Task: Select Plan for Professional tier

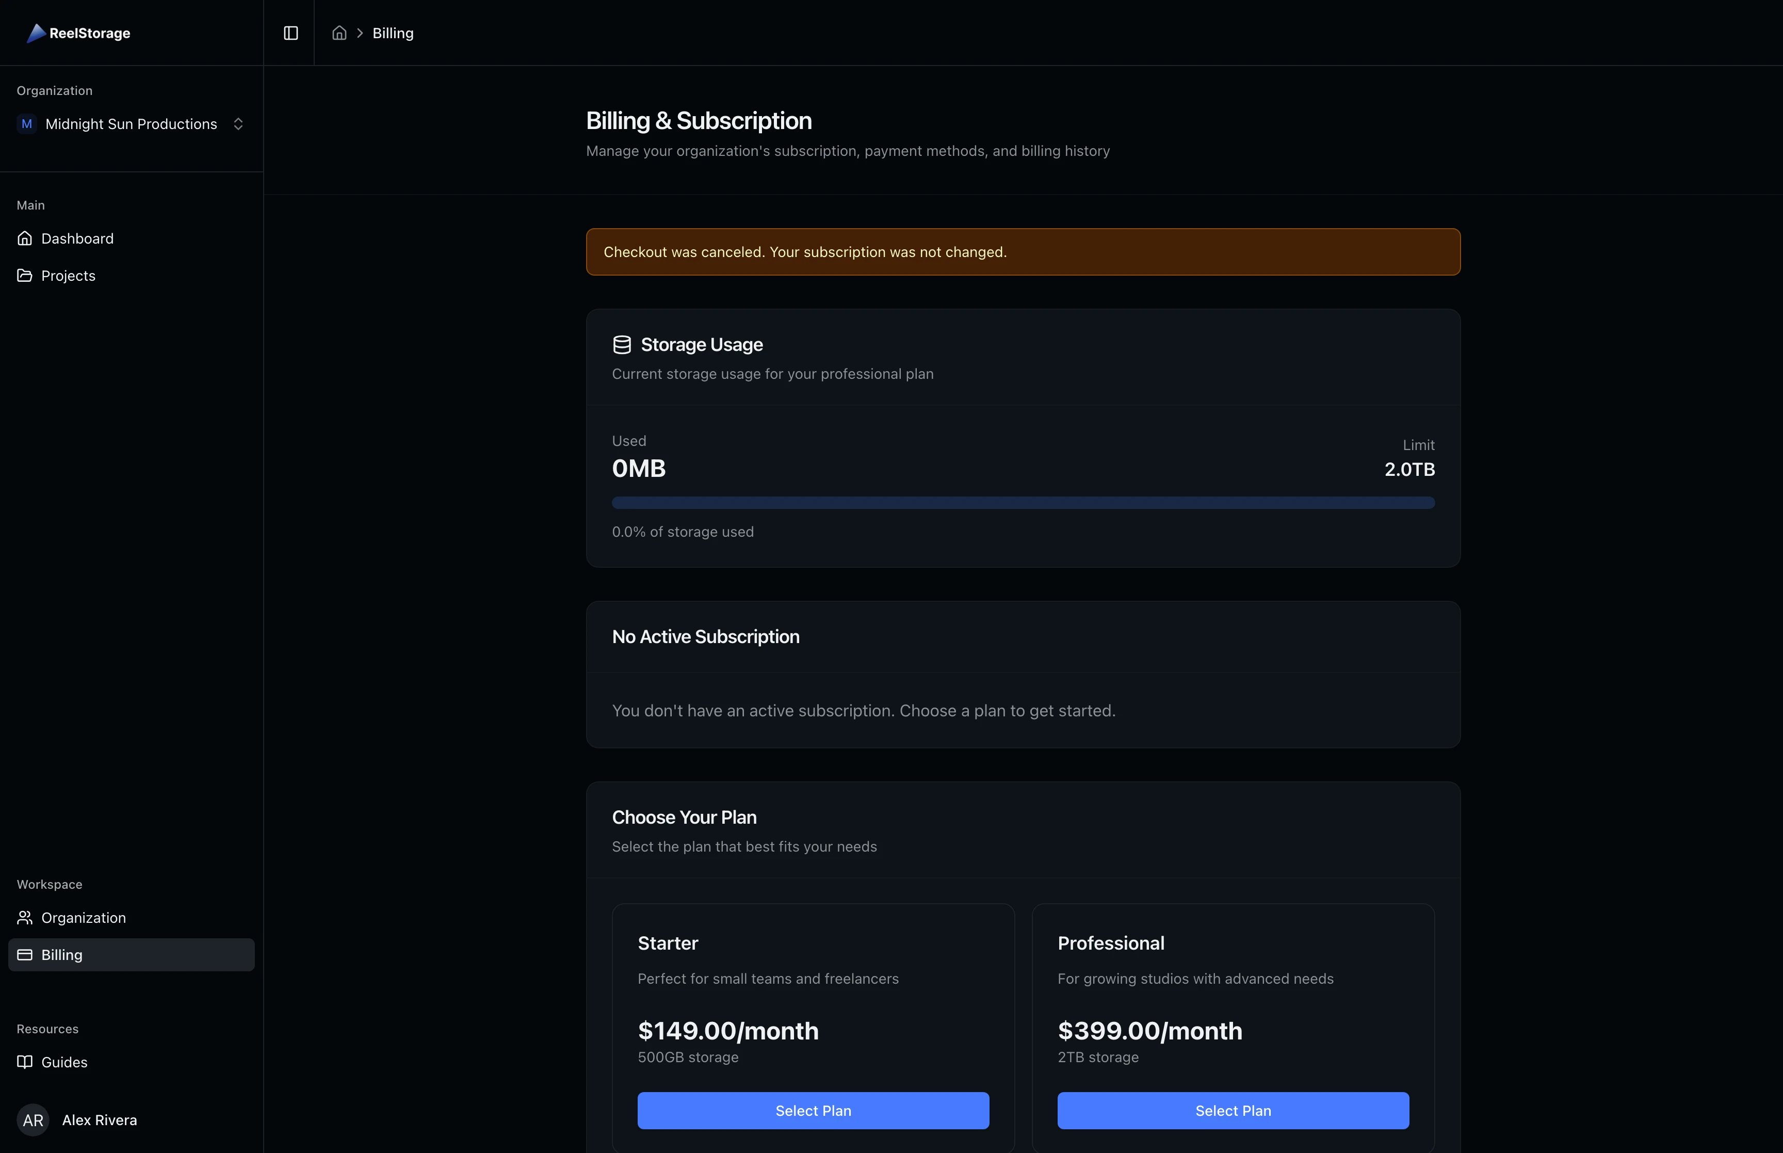Action: 1233,1110
